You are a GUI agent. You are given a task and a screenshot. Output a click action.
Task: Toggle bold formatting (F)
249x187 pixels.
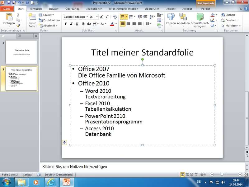(66, 24)
